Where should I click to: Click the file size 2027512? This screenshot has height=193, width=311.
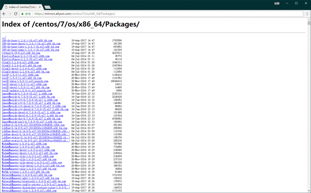click(117, 53)
